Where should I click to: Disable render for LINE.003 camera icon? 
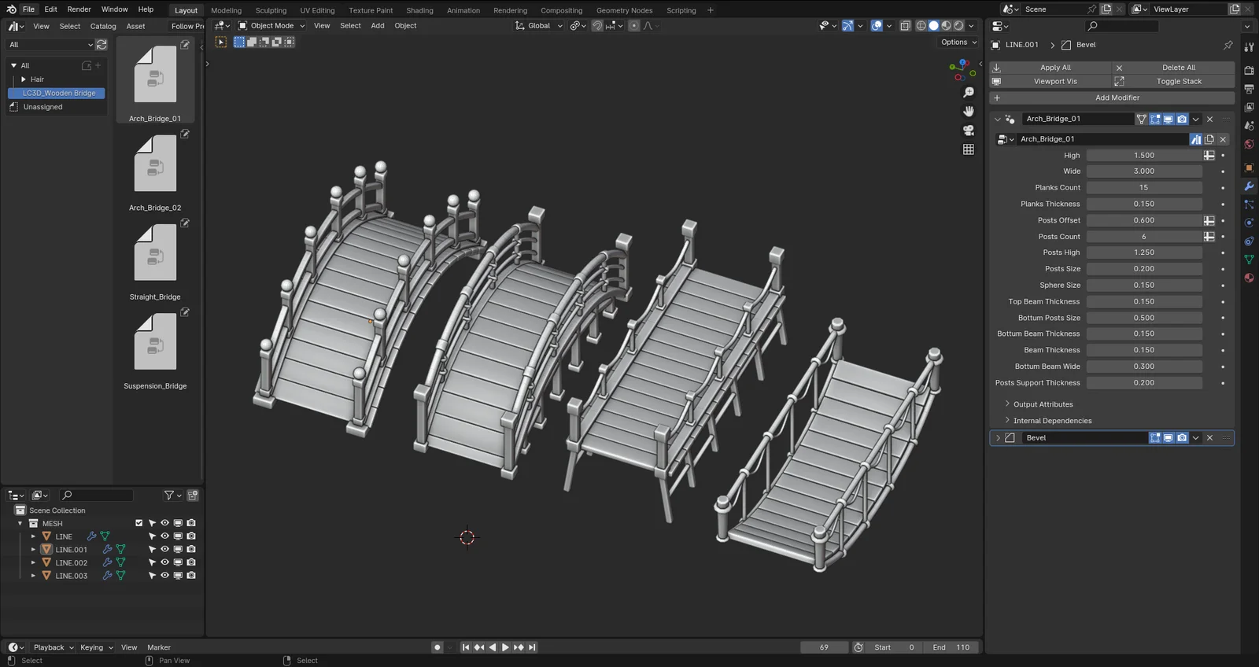pyautogui.click(x=191, y=576)
